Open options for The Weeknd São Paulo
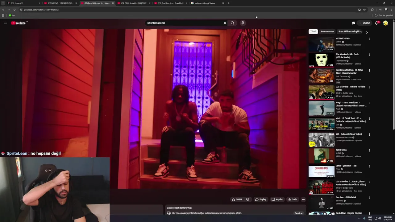Image resolution: width=395 pixels, height=222 pixels. click(369, 55)
